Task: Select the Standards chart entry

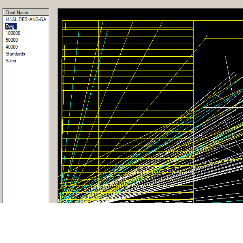Action: [x=15, y=54]
